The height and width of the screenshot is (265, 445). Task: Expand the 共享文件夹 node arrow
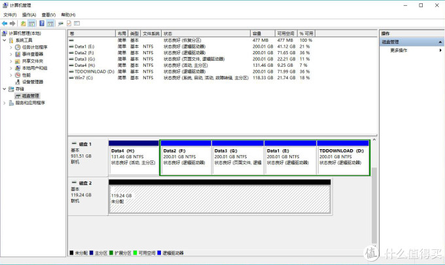pos(11,61)
